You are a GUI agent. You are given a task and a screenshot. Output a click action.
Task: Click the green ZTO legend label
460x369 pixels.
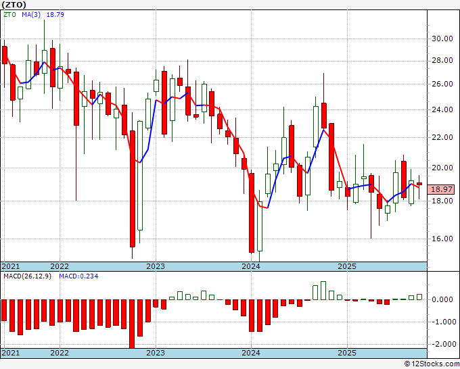pos(9,15)
